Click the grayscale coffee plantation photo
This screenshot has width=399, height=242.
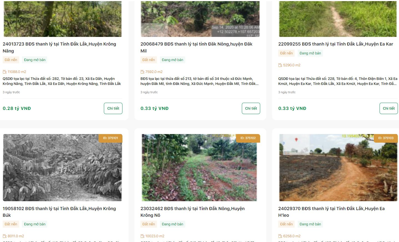(x=62, y=168)
